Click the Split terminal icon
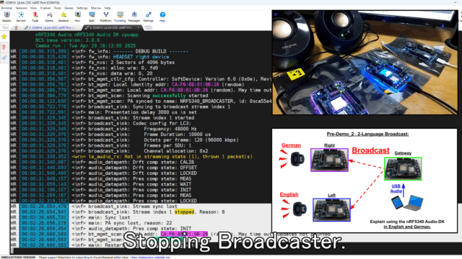The image size is (462, 259). click(92, 17)
